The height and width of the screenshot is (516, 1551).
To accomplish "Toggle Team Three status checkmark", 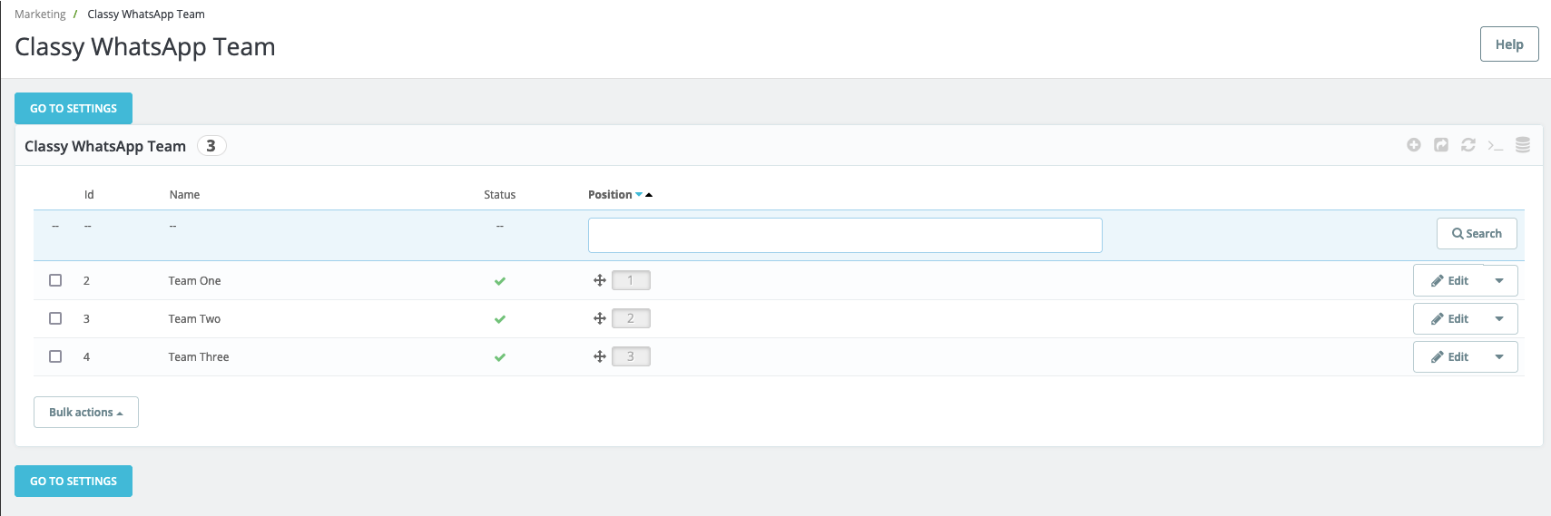I will tap(500, 357).
